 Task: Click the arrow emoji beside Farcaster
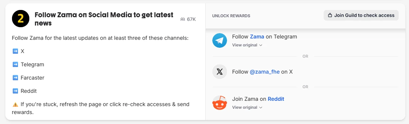tap(15, 78)
